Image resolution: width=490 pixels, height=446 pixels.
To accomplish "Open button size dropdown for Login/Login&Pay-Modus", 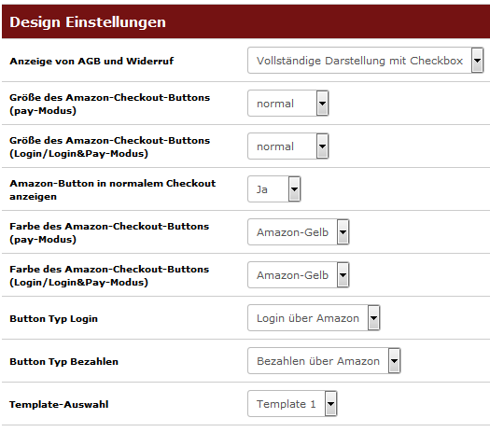I will pos(288,146).
